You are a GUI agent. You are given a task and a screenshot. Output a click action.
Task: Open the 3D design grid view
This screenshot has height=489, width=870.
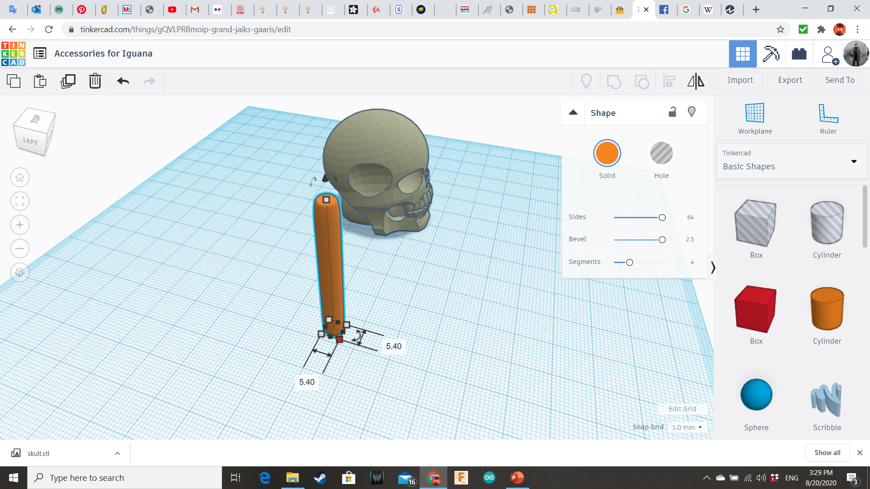pyautogui.click(x=743, y=54)
